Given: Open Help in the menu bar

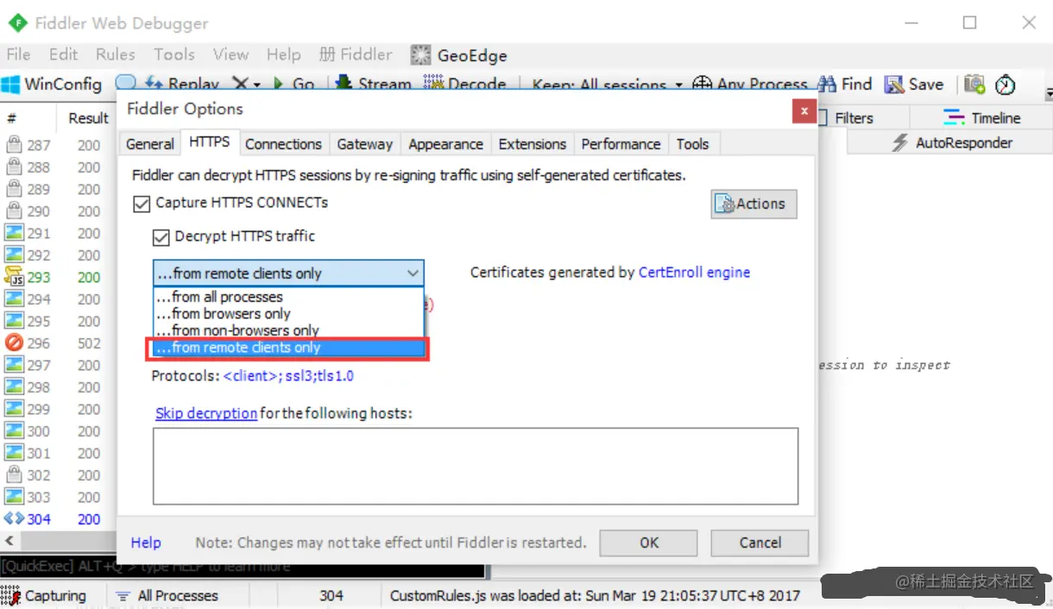Looking at the screenshot, I should (283, 55).
